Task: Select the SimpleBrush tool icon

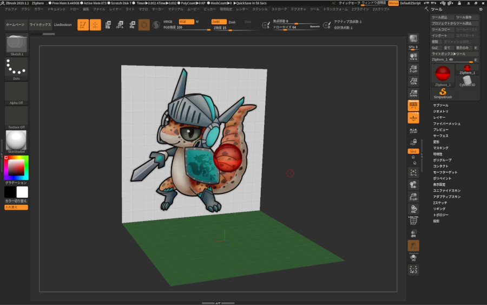Action: [443, 93]
